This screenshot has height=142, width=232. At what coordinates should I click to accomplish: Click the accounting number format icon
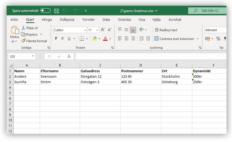tap(208, 39)
